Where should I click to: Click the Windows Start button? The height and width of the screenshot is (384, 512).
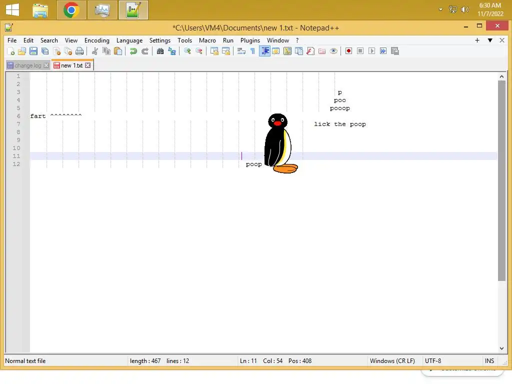[12, 9]
